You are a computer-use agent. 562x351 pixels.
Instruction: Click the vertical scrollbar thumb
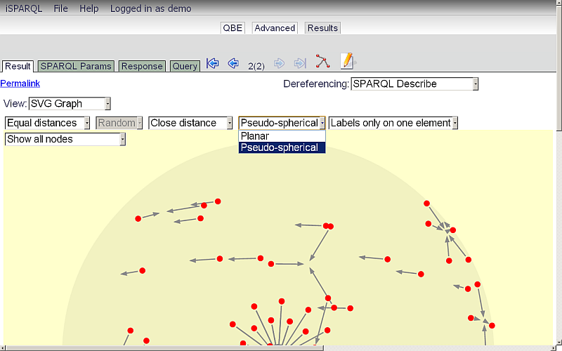coord(558,68)
